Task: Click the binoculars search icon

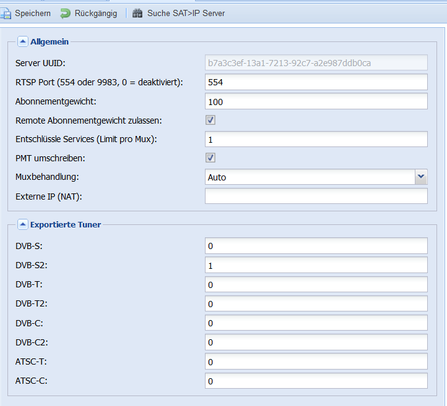Action: click(x=137, y=13)
